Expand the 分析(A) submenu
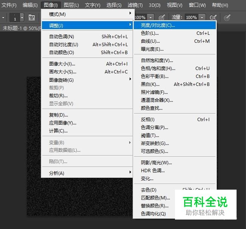The width and height of the screenshot is (246, 229). pyautogui.click(x=88, y=173)
